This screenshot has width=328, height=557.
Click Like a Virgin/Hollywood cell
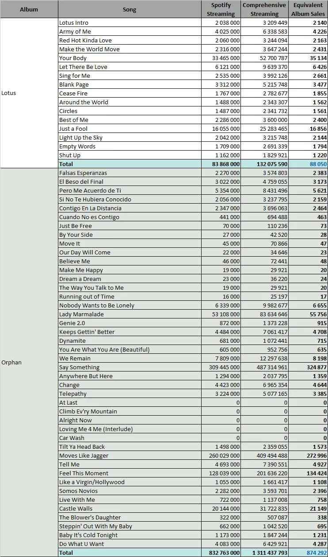[130, 482]
